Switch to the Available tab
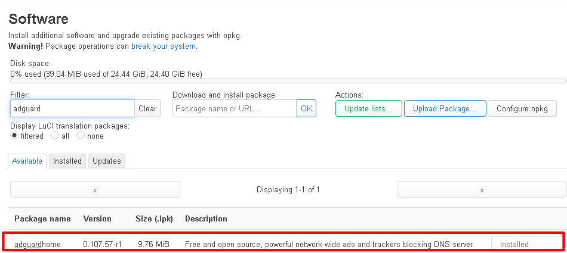Viewport: 567px width, 253px height. point(27,161)
